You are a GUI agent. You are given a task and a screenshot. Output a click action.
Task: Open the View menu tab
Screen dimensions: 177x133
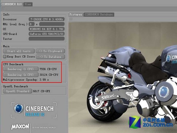point(28,4)
